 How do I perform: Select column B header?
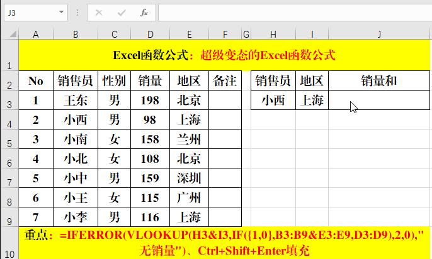pyautogui.click(x=76, y=35)
